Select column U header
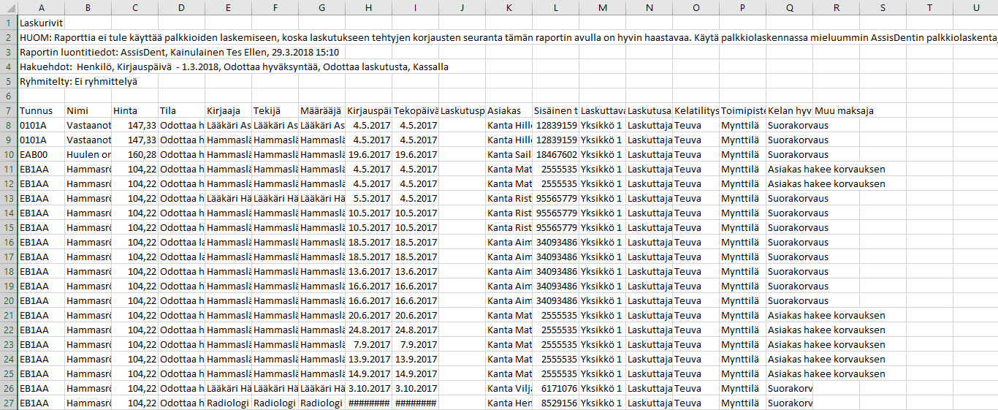The image size is (998, 410). coord(976,7)
